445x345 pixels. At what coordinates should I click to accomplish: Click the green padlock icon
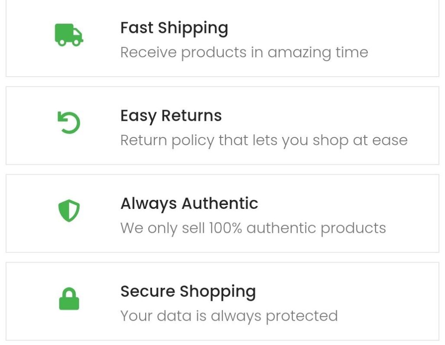point(69,299)
